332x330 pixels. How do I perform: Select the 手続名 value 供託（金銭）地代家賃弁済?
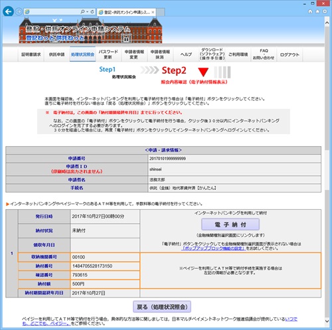pos(183,188)
